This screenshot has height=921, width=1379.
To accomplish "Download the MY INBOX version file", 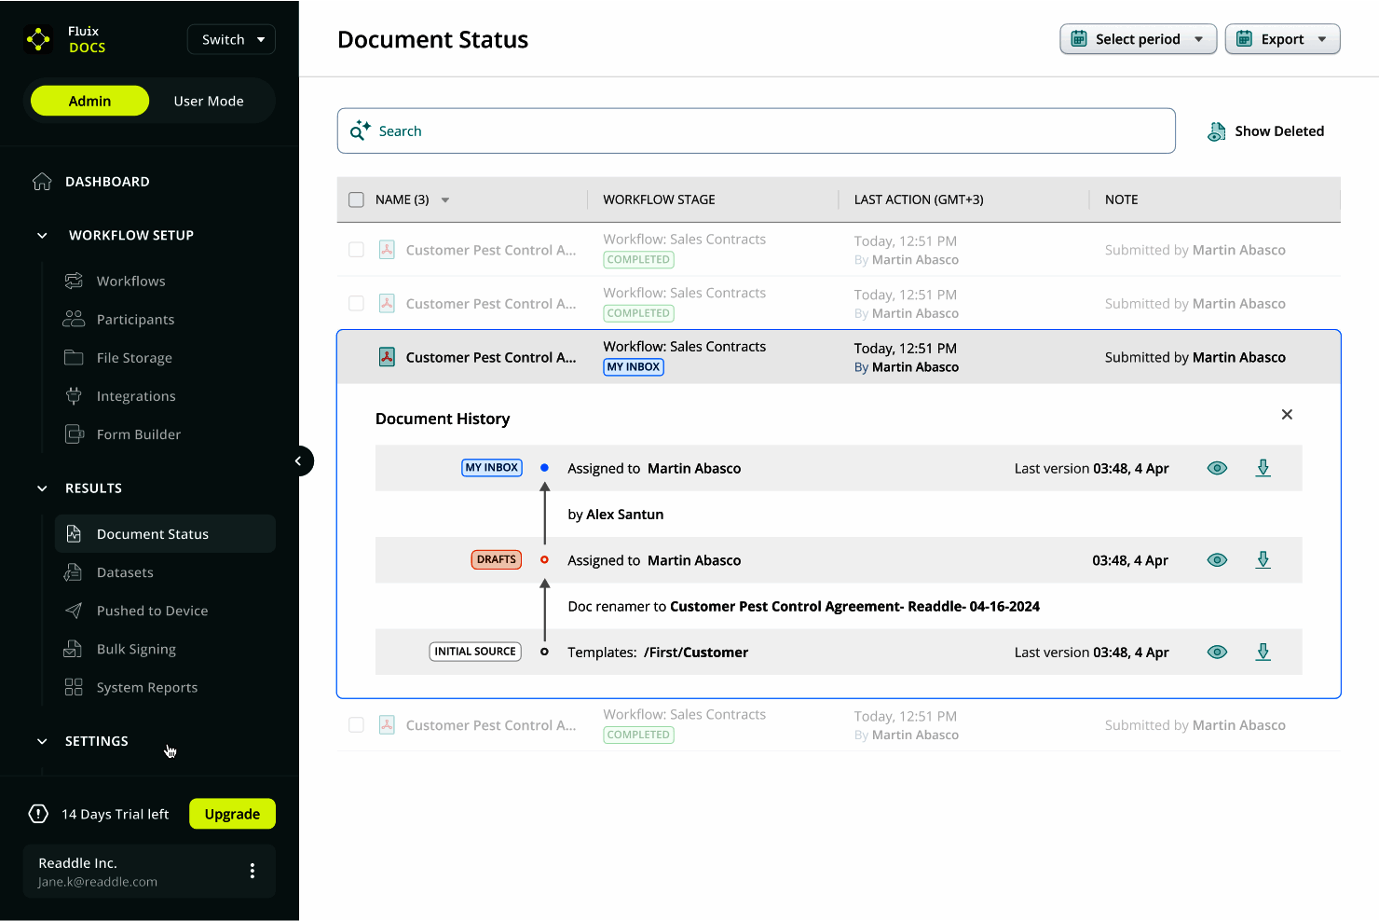I will tap(1263, 468).
